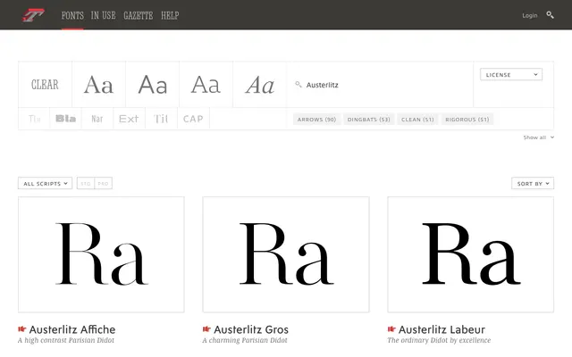Image resolution: width=572 pixels, height=357 pixels.
Task: Open Austerlitz Gros Ra preview thumbnail
Action: pyautogui.click(x=286, y=254)
